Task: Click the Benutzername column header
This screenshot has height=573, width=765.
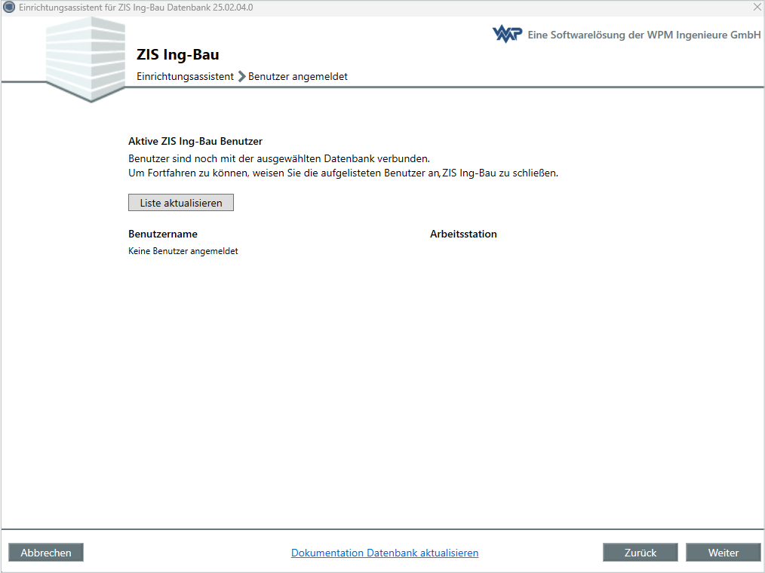Action: coord(163,234)
